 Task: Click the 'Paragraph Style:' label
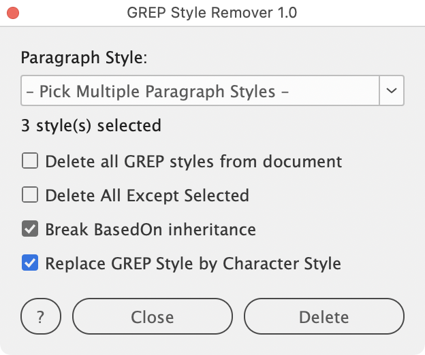(x=84, y=57)
